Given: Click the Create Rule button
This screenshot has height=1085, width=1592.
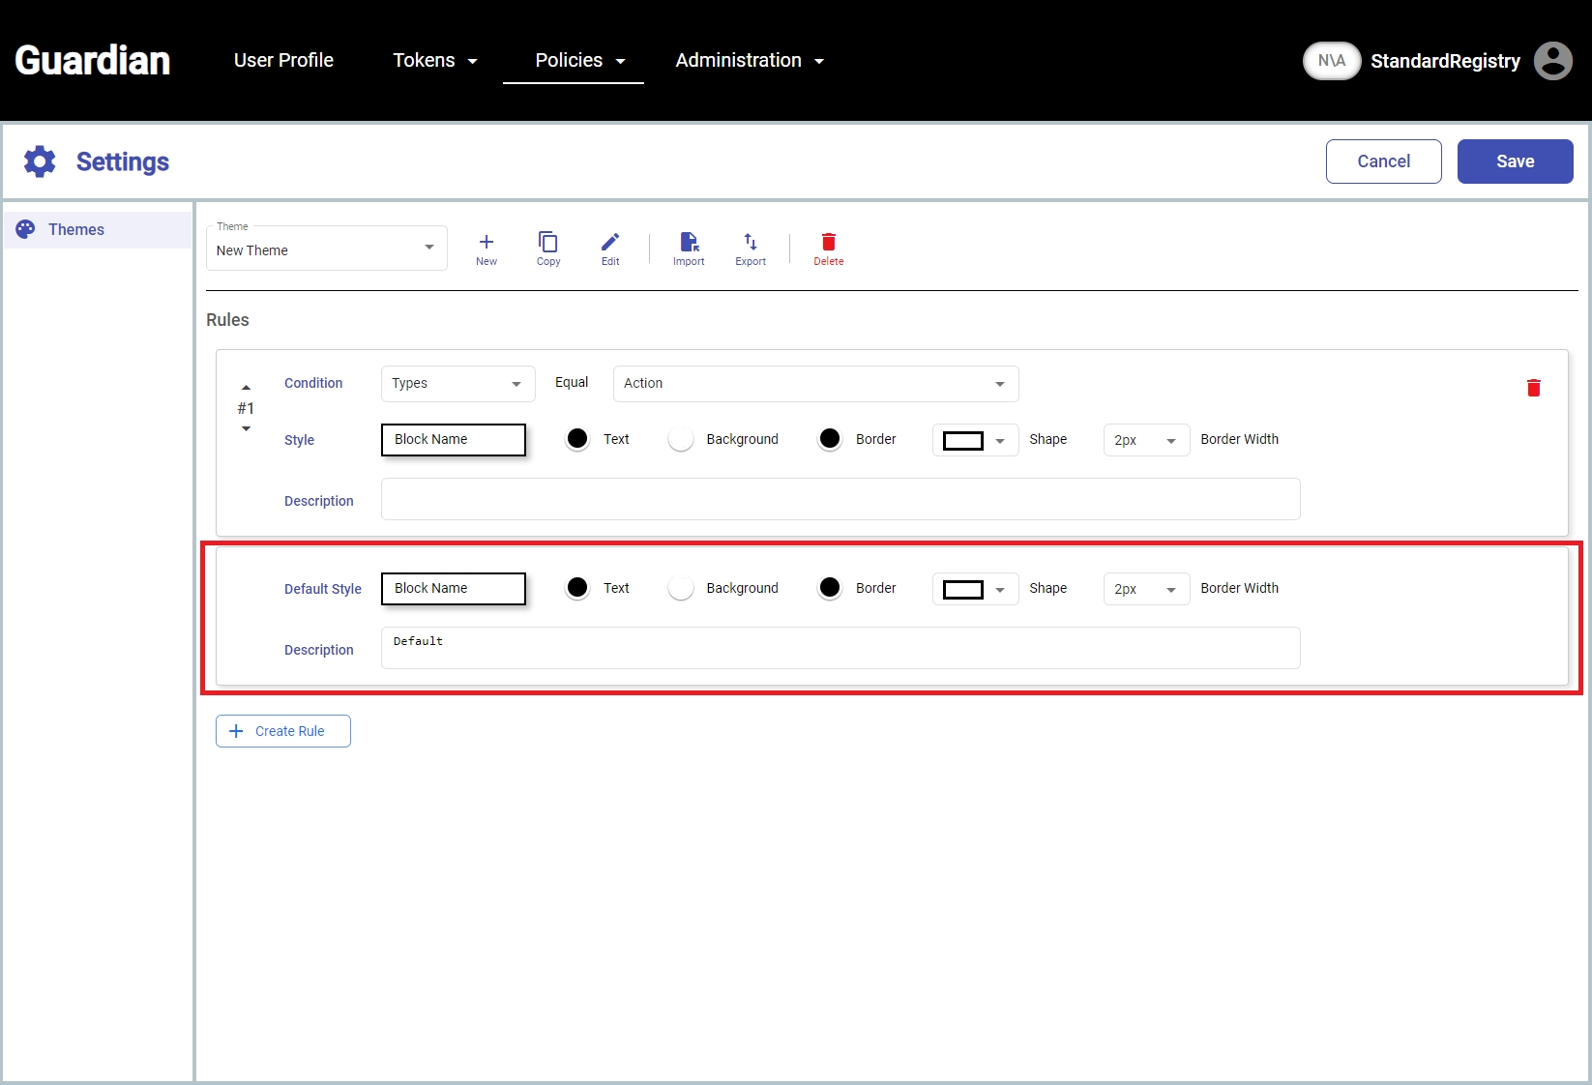Looking at the screenshot, I should pos(282,731).
